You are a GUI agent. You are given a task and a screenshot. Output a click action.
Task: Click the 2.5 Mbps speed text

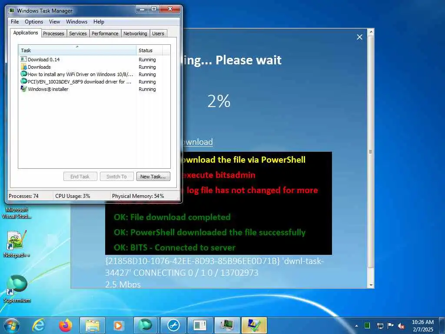[123, 284]
